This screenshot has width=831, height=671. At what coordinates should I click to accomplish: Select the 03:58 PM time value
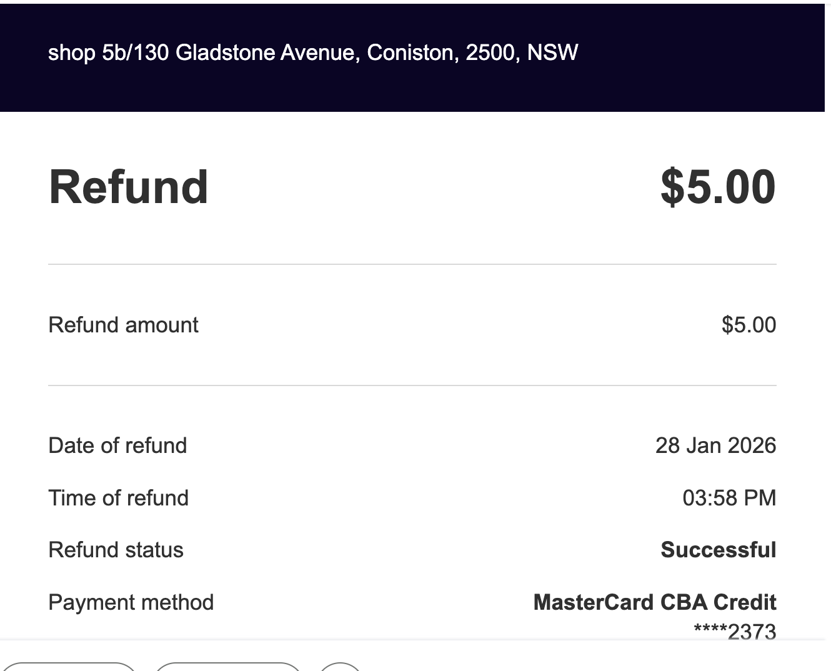729,498
